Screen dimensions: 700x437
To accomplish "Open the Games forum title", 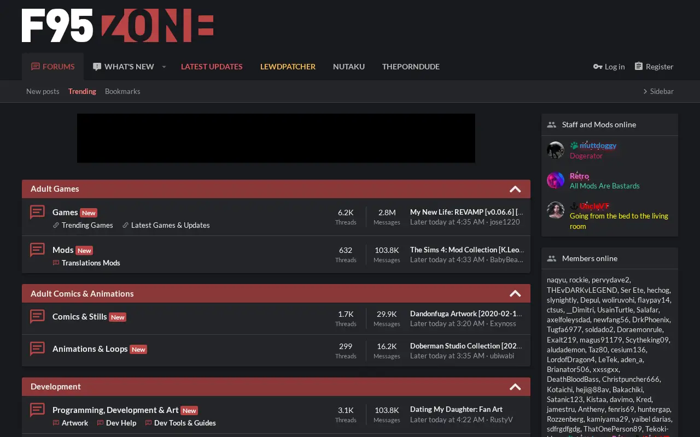I will (x=65, y=212).
